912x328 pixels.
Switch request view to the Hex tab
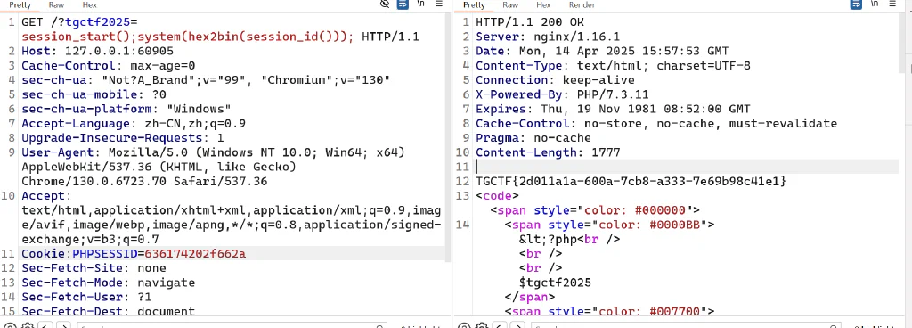tap(90, 4)
